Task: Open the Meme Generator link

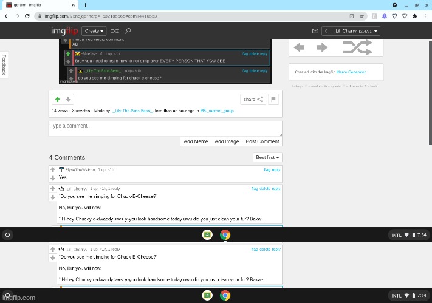Action: click(351, 72)
